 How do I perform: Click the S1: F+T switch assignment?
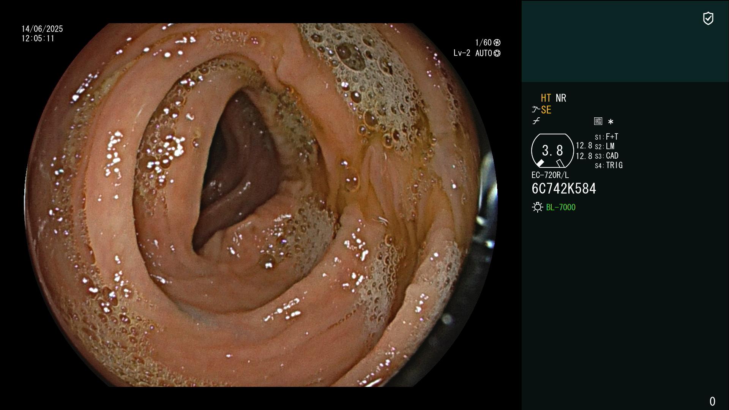607,137
